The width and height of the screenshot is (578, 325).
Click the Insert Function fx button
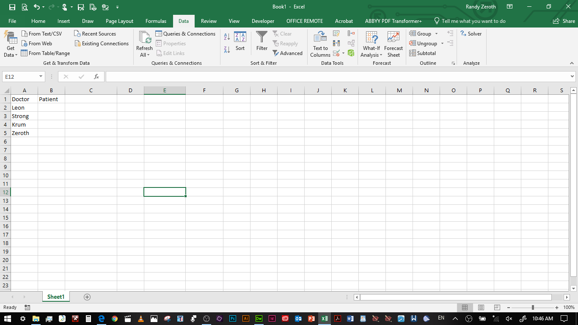tap(96, 77)
